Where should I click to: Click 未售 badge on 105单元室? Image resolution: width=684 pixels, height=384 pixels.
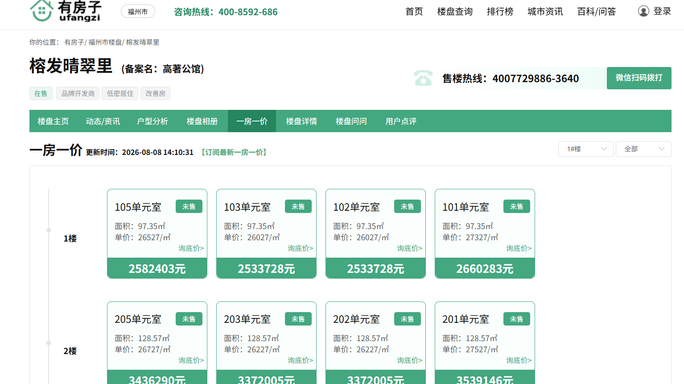(189, 207)
